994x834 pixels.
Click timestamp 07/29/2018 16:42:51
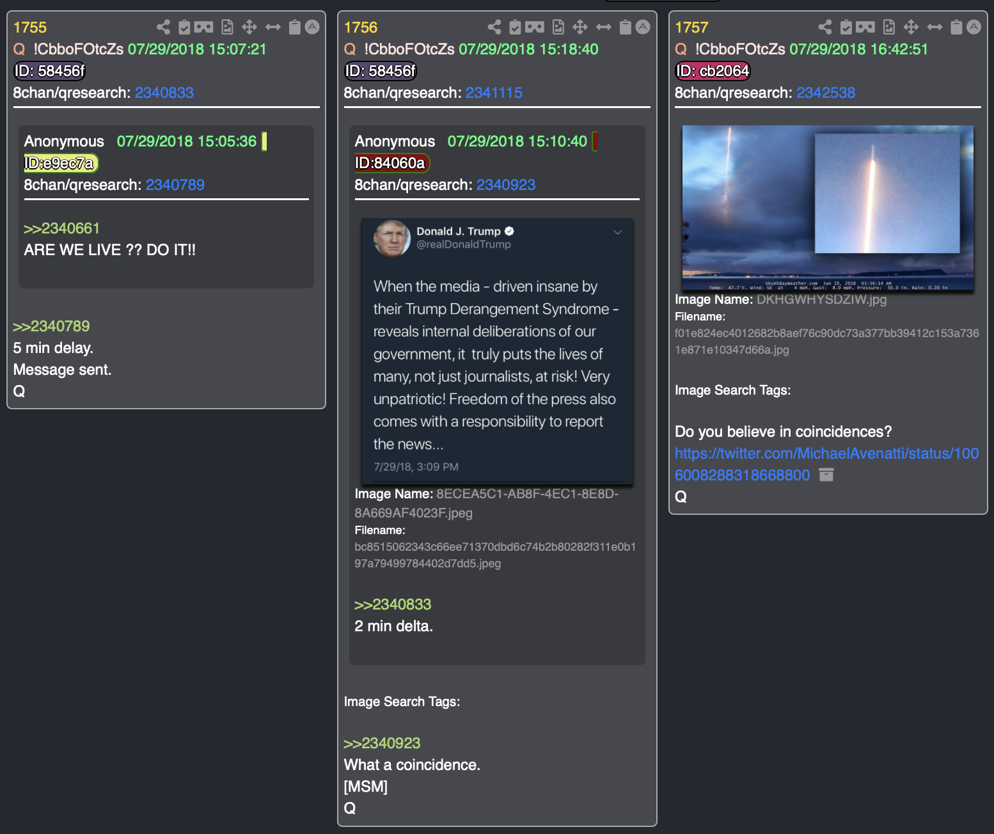coord(858,49)
